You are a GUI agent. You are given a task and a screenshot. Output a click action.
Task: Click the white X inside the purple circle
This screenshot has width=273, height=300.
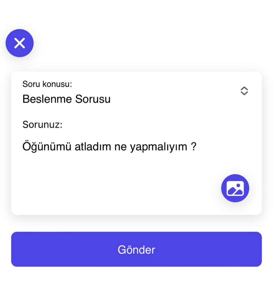[19, 43]
